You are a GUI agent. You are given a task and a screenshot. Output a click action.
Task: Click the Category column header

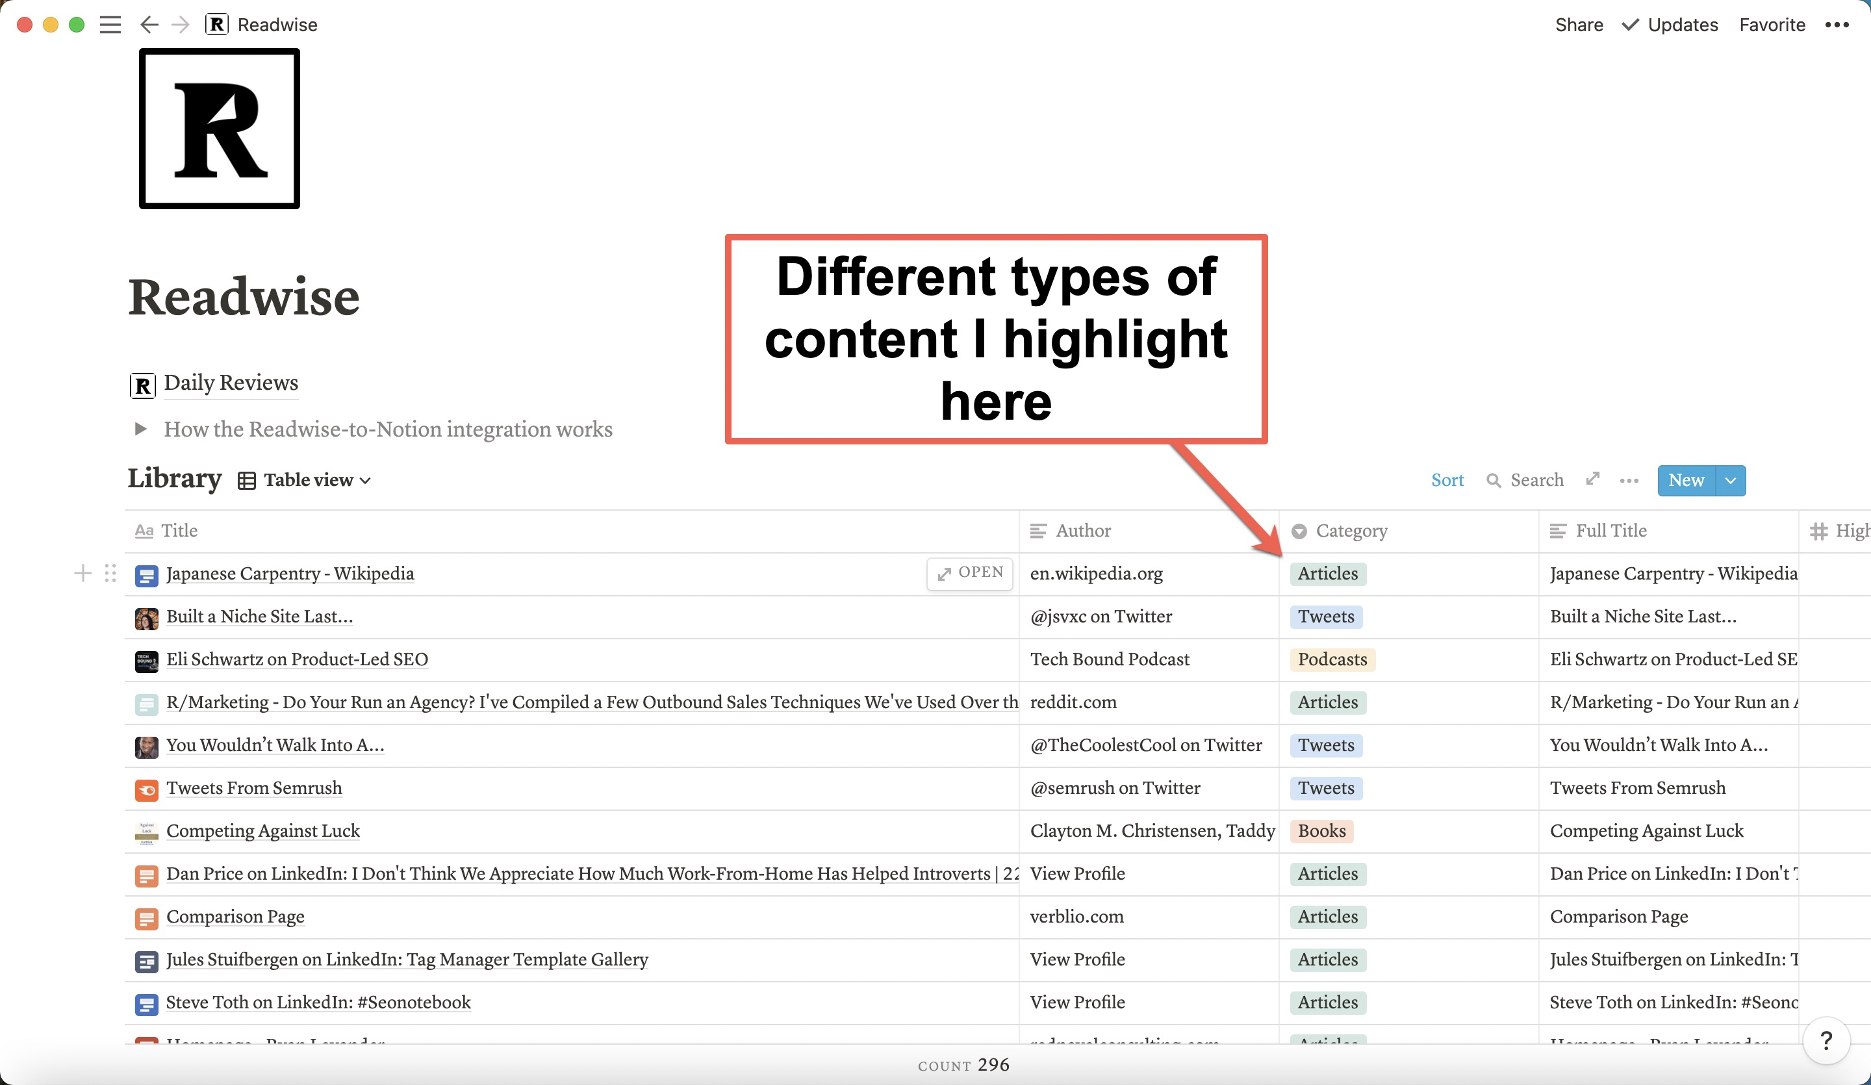click(1408, 531)
